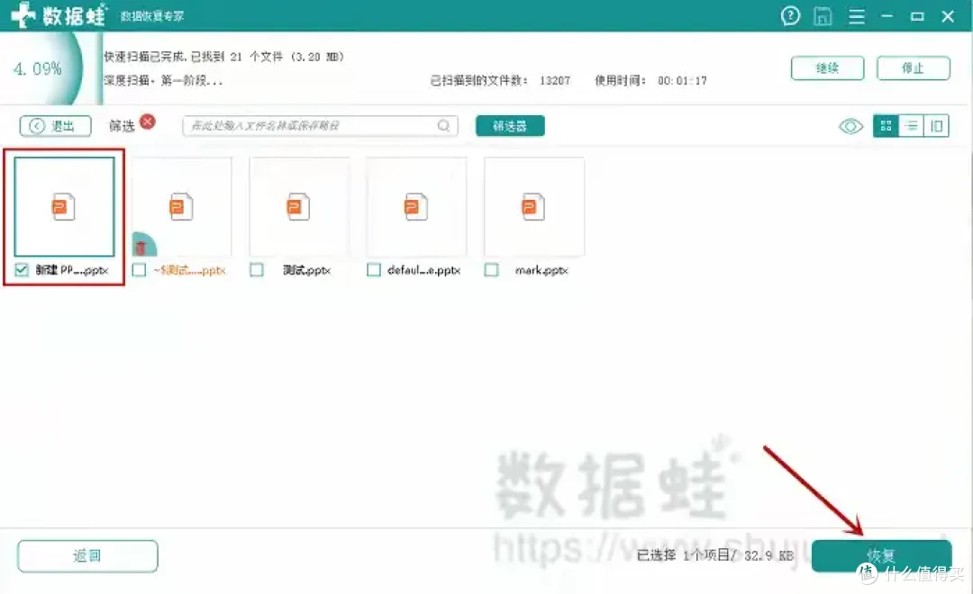Click the save scan icon in title bar
Screen dimensions: 973x594
(x=823, y=16)
